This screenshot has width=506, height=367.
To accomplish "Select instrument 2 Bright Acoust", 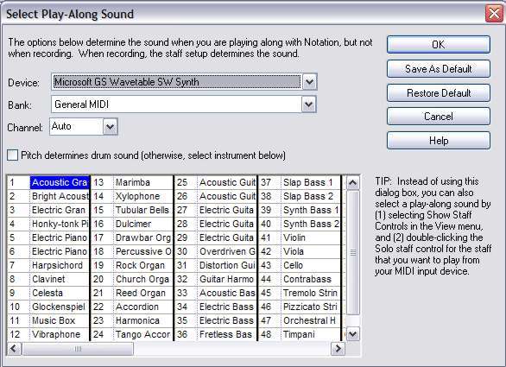I will point(60,196).
